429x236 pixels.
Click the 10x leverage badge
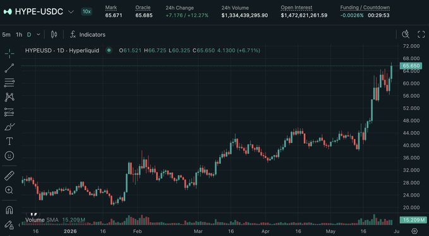[x=87, y=12]
